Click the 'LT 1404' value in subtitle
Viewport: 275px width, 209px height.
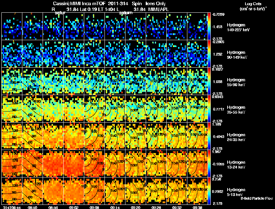pyautogui.click(x=107, y=9)
